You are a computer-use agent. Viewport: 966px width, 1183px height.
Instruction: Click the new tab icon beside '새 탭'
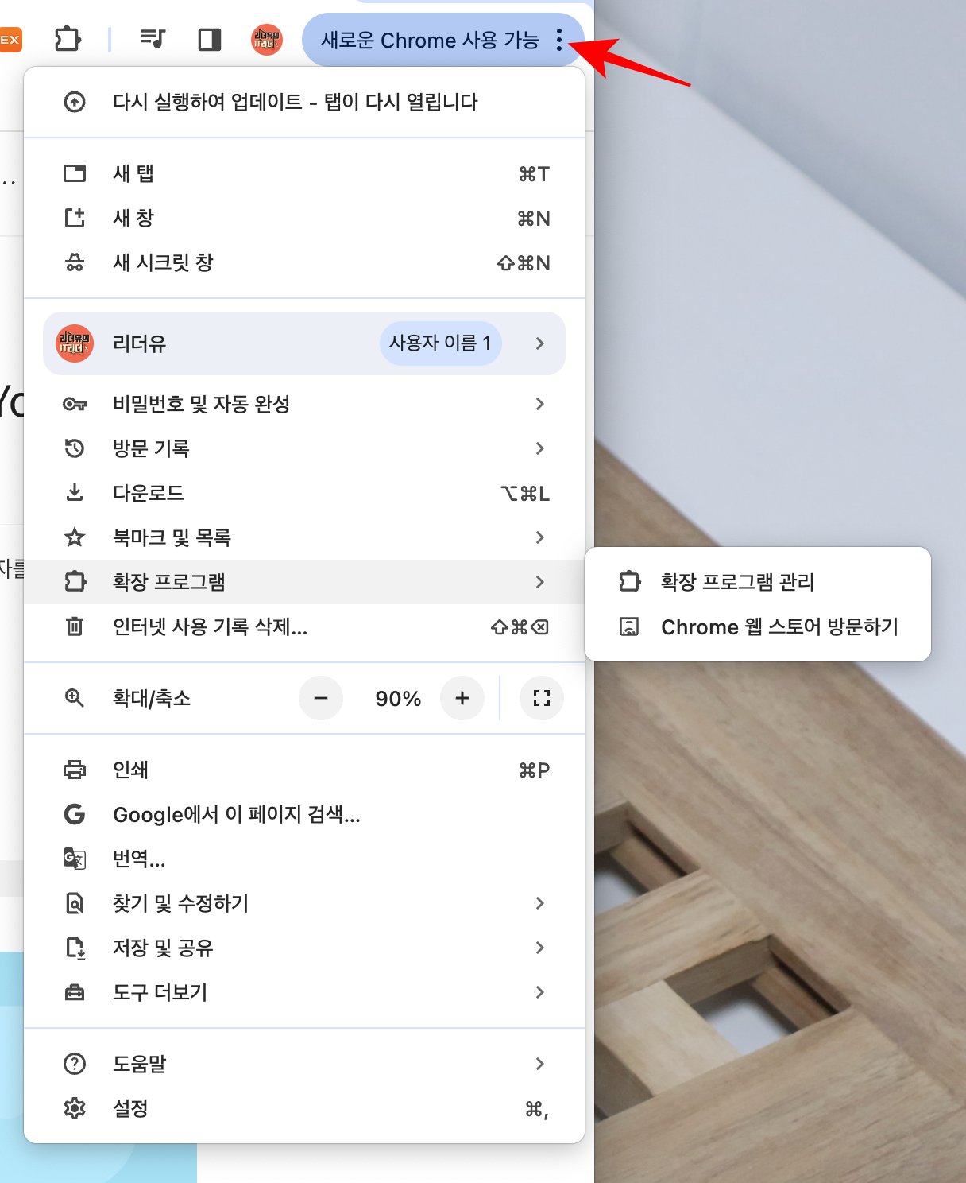tap(75, 173)
